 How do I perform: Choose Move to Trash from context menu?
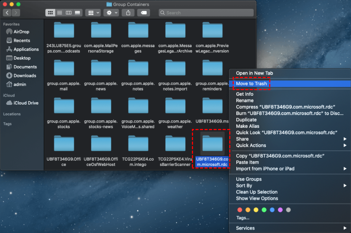[251, 84]
